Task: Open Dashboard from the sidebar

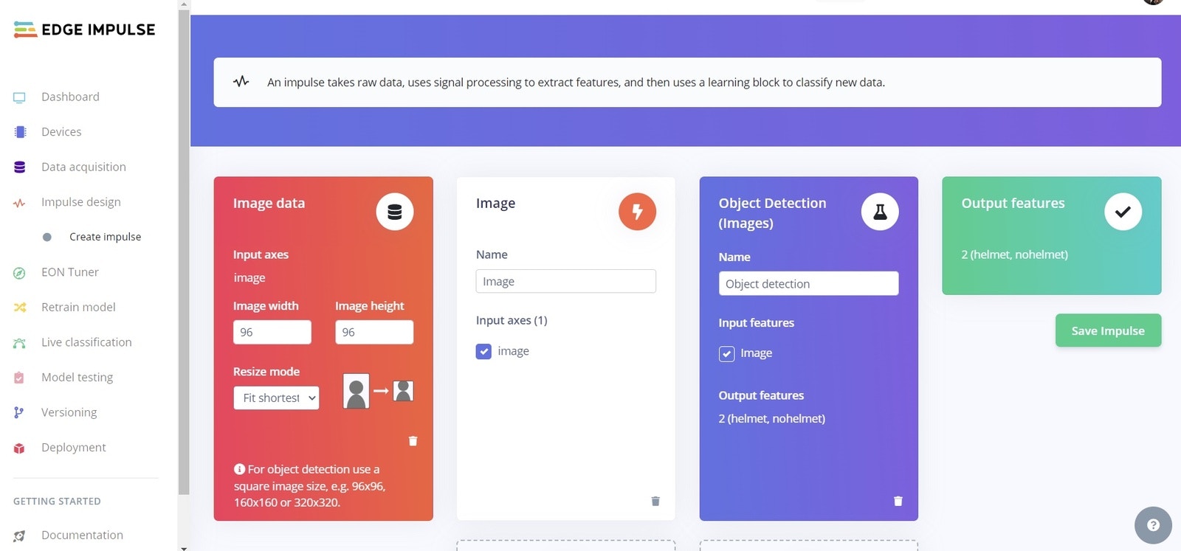Action: click(70, 97)
